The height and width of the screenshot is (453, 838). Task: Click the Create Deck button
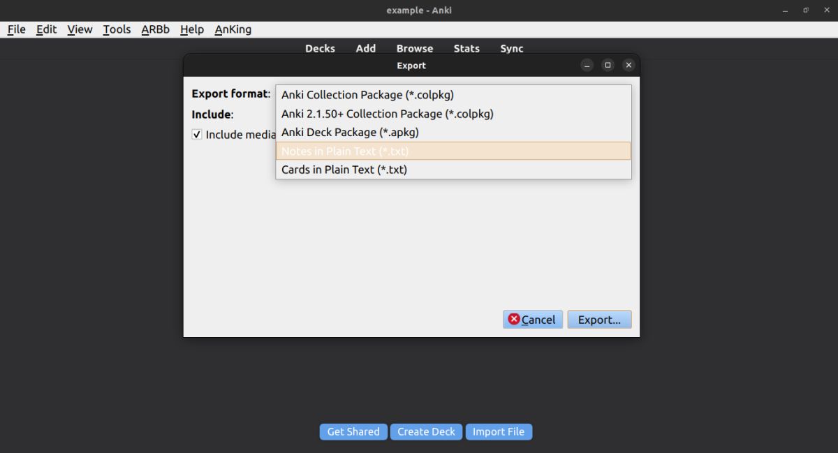(426, 431)
